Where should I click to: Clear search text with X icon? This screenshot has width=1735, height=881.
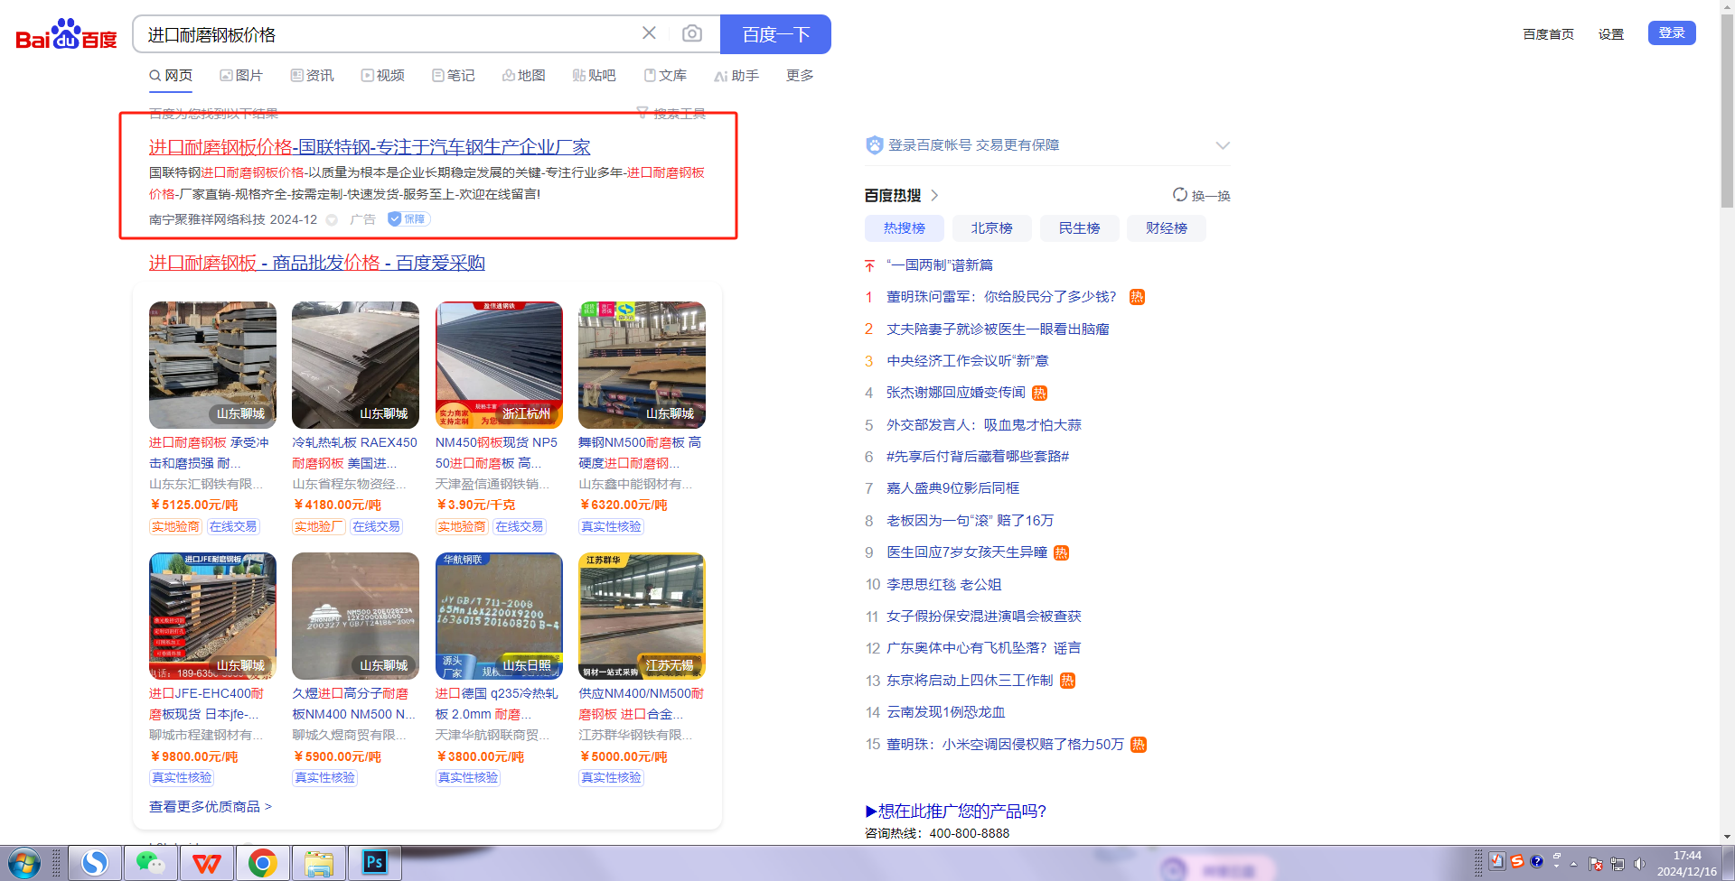click(x=649, y=34)
